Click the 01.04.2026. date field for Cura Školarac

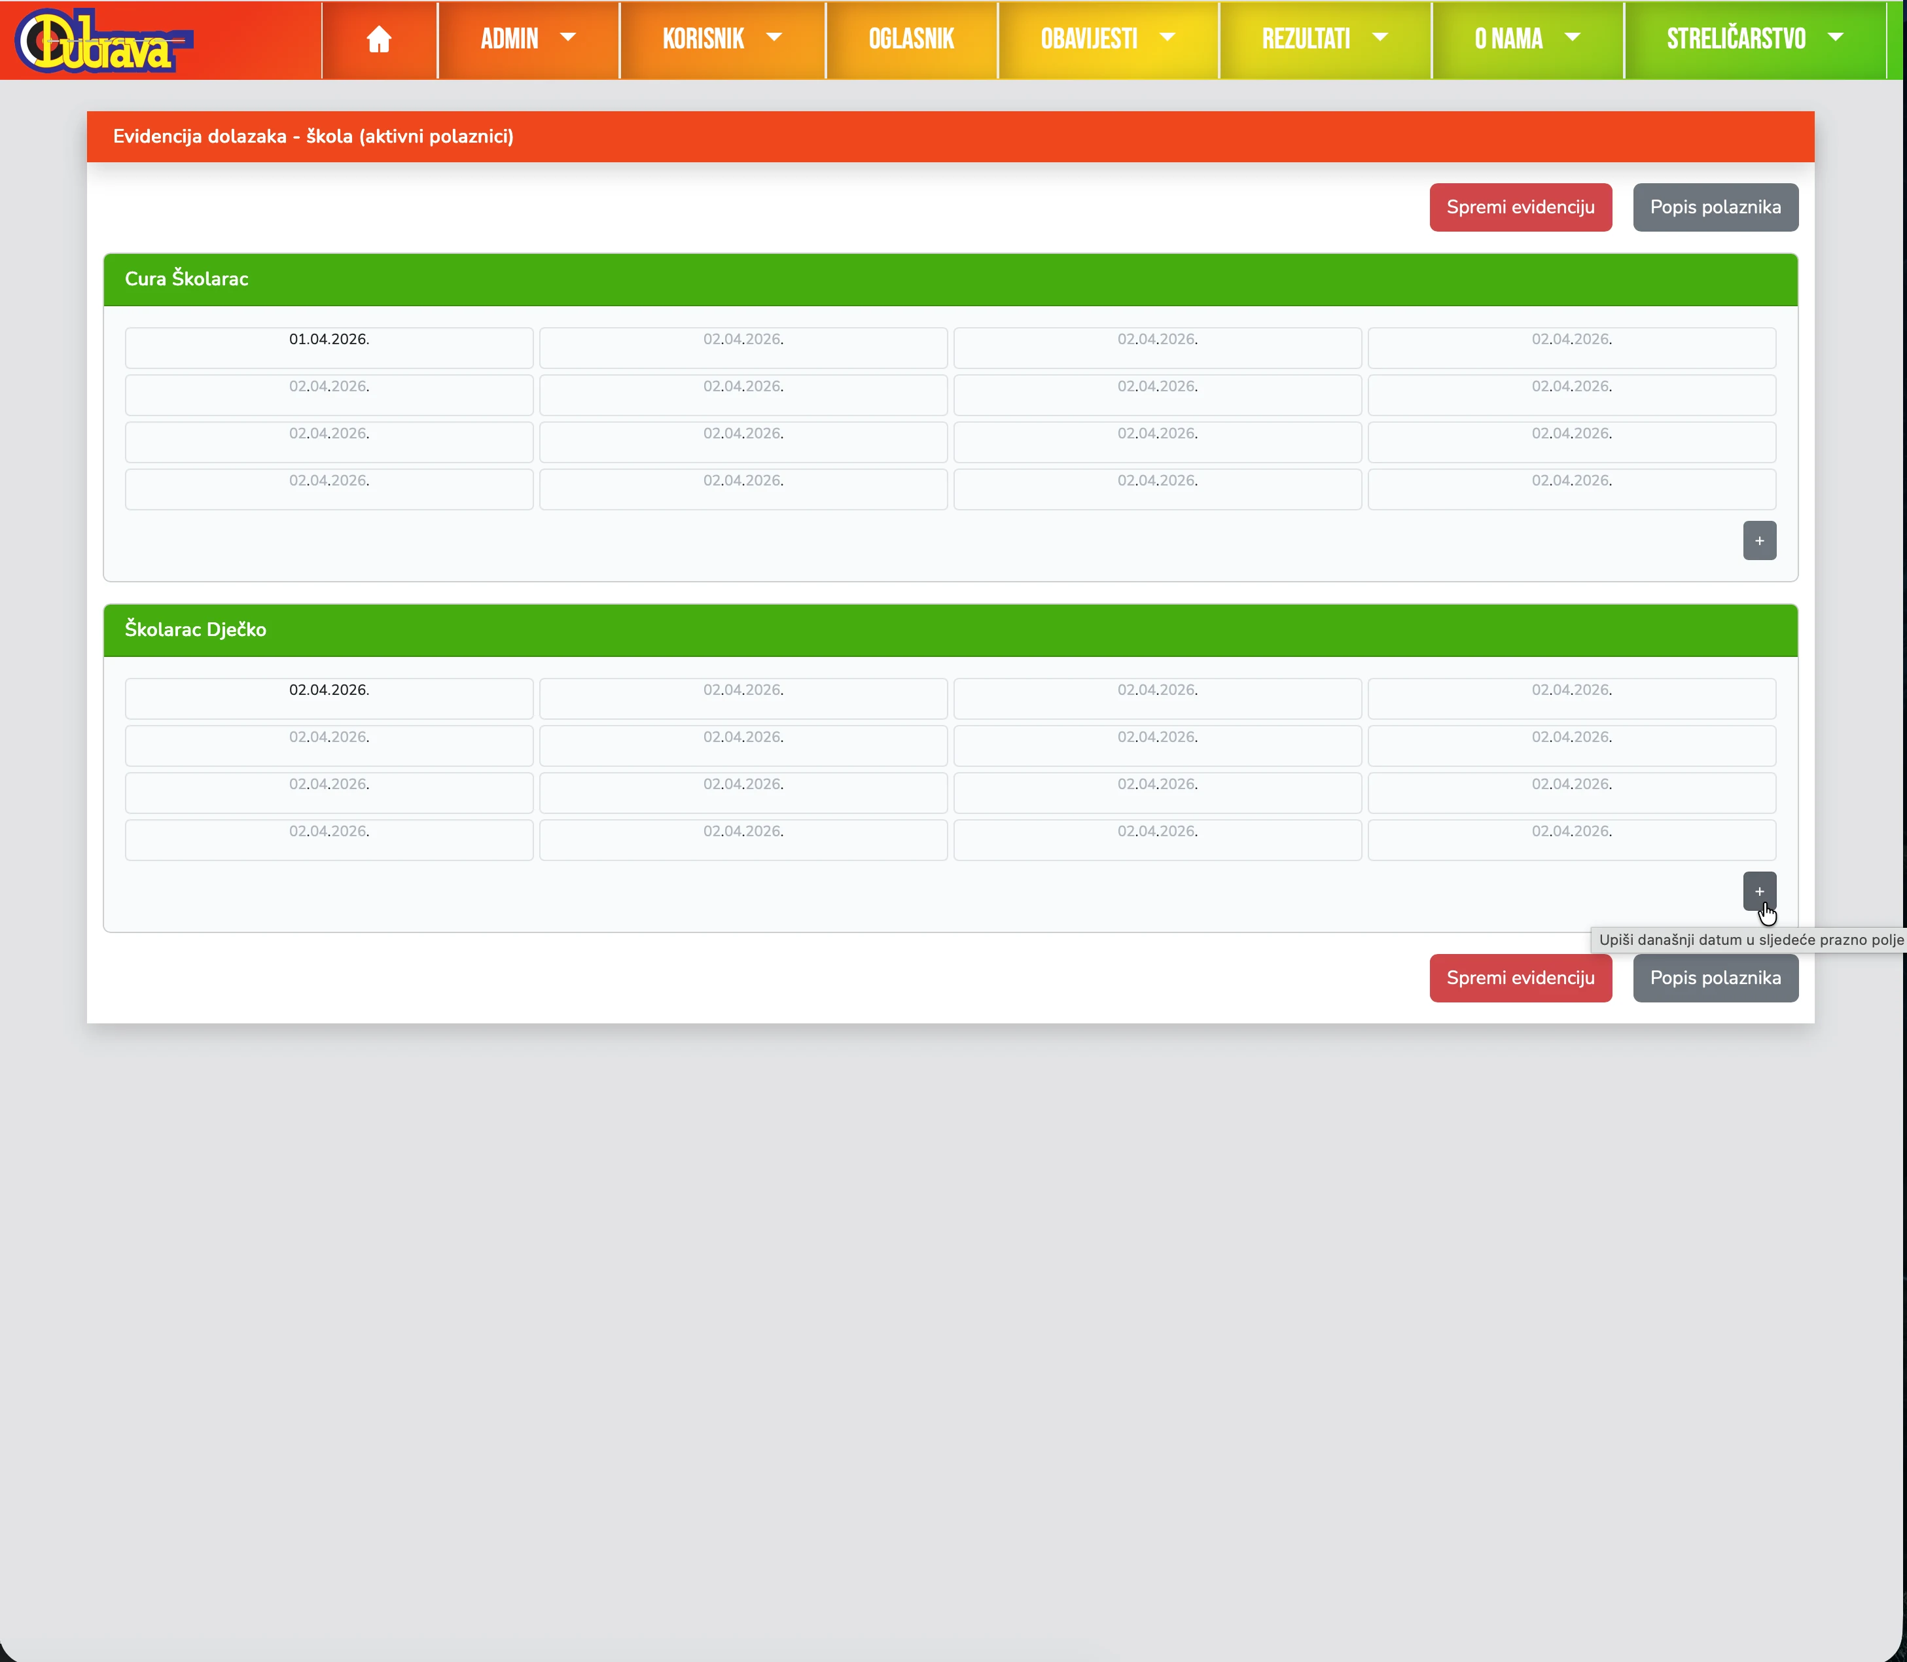329,347
